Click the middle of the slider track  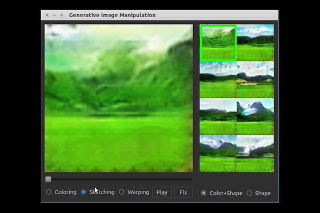(119, 179)
